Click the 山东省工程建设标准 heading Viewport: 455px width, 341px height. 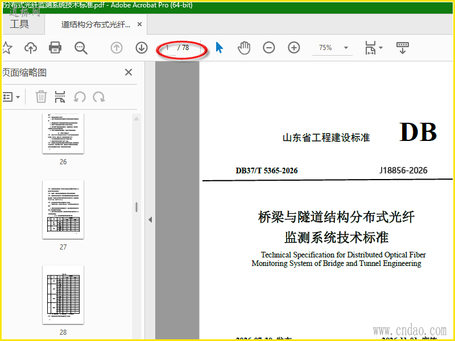pos(326,138)
